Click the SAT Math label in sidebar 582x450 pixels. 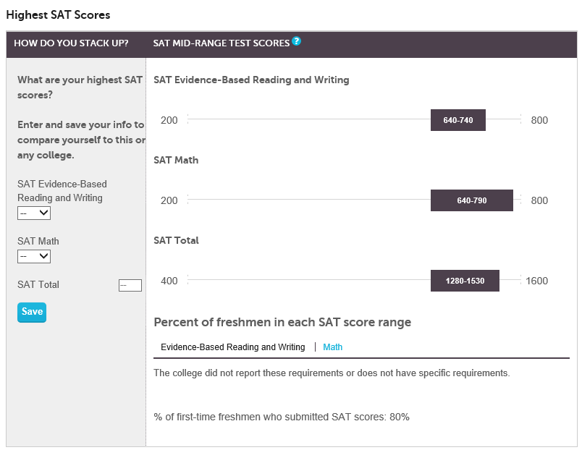click(38, 241)
